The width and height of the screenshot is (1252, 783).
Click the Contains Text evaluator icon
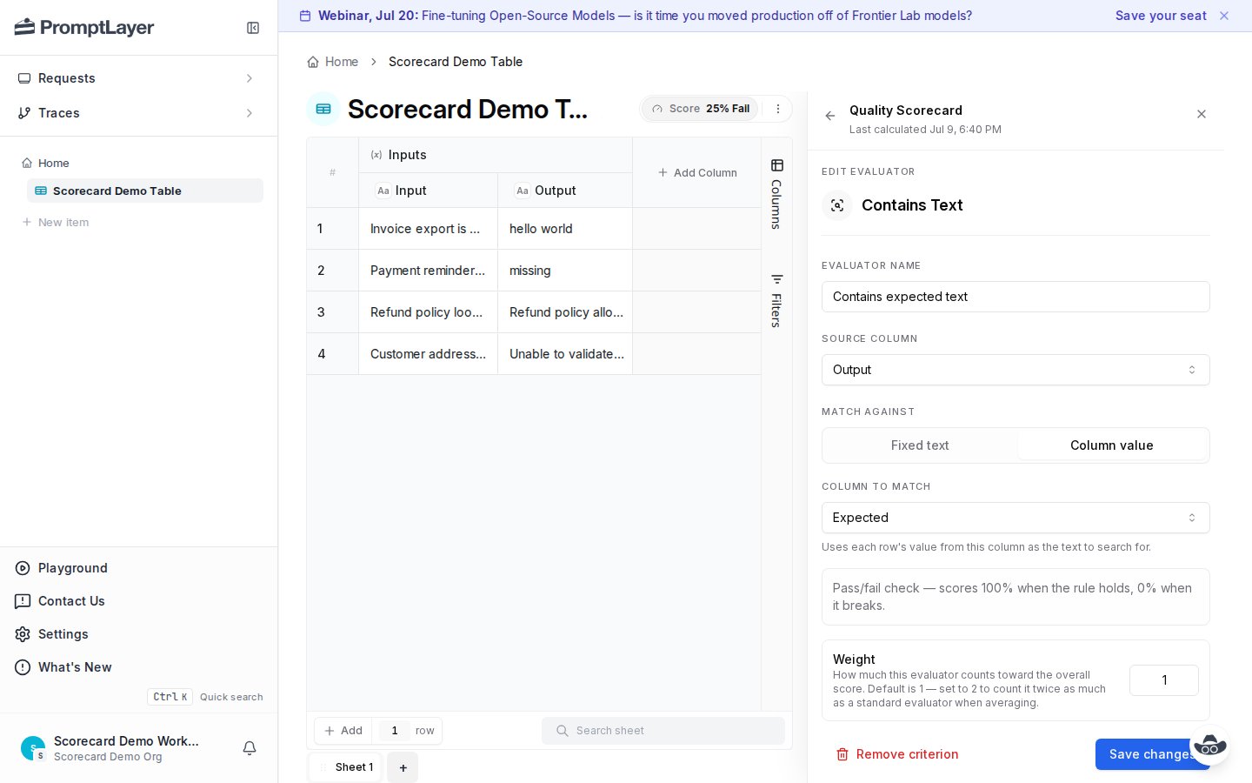[836, 205]
